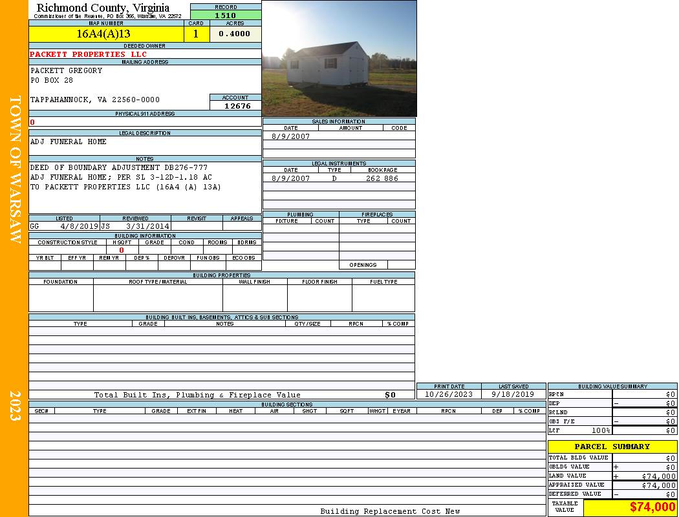Select deeded owner Packett Properties LLC

coord(89,54)
